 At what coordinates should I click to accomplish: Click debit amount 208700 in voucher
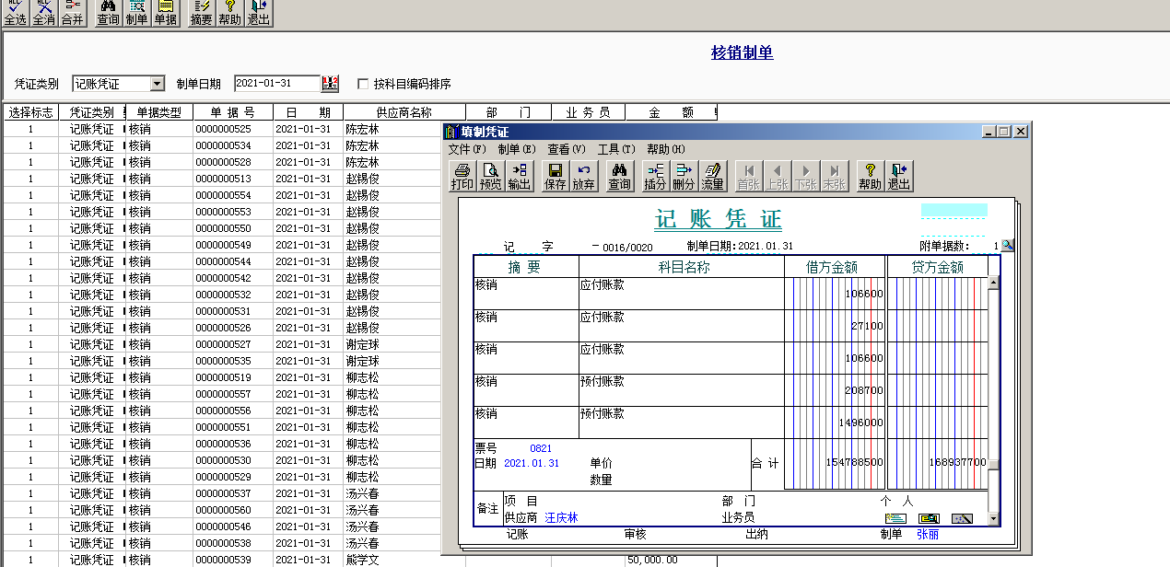[x=864, y=390]
